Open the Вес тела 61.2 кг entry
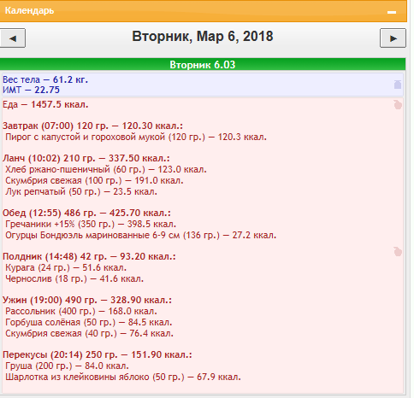This screenshot has height=398, width=414. (45, 79)
